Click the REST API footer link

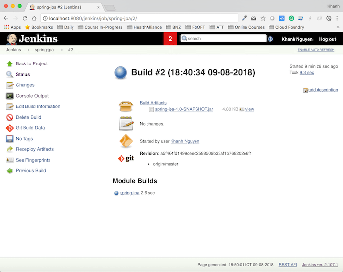288,265
